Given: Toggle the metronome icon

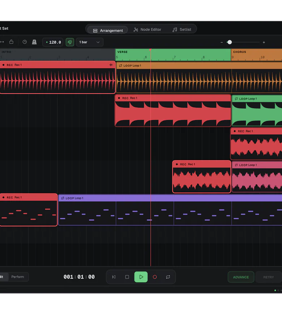Looking at the screenshot, I should [x=34, y=42].
